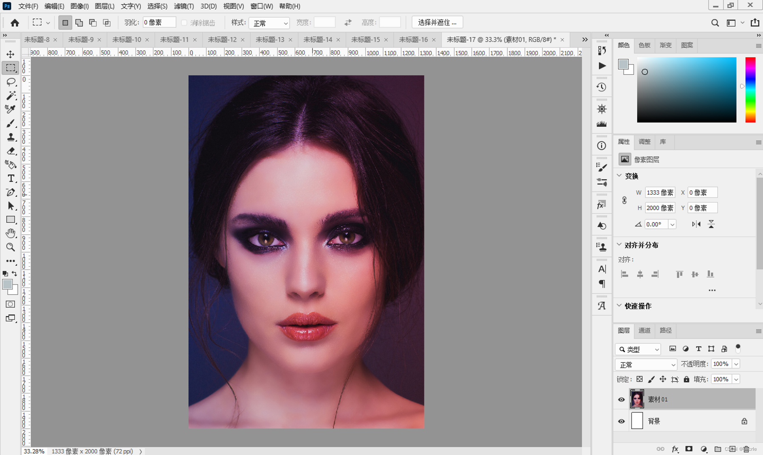Select the Clone Stamp tool
The image size is (763, 455).
click(x=11, y=137)
